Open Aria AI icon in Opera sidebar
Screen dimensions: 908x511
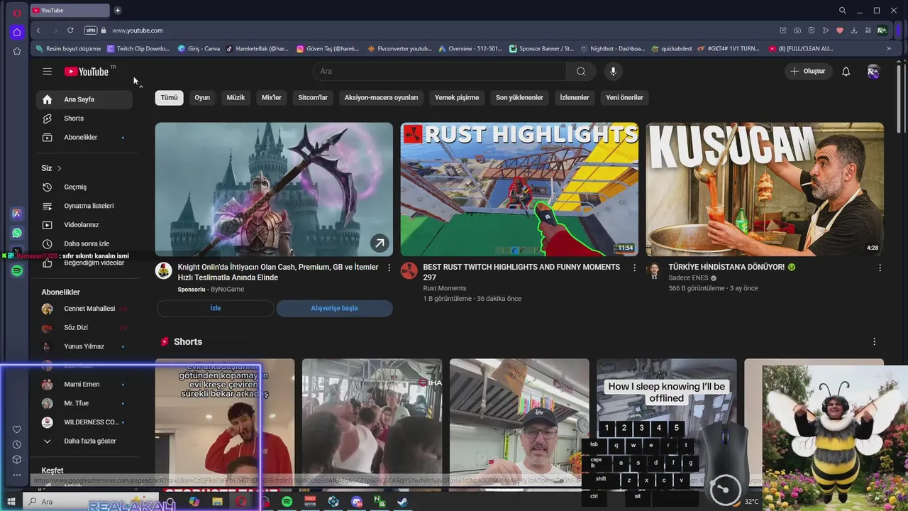(x=17, y=214)
